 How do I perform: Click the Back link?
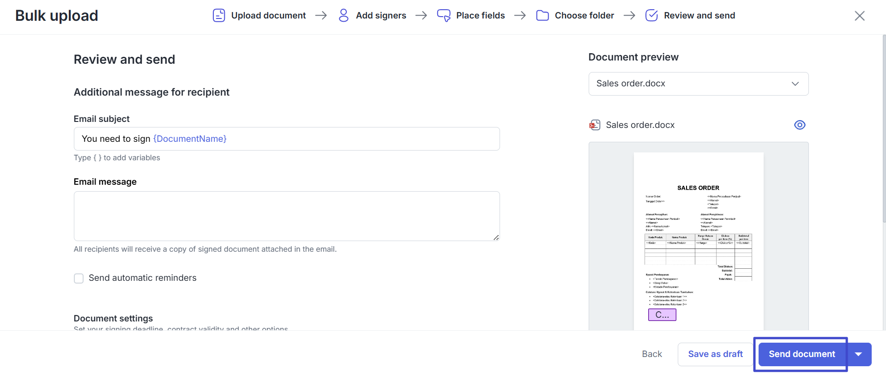(651, 354)
